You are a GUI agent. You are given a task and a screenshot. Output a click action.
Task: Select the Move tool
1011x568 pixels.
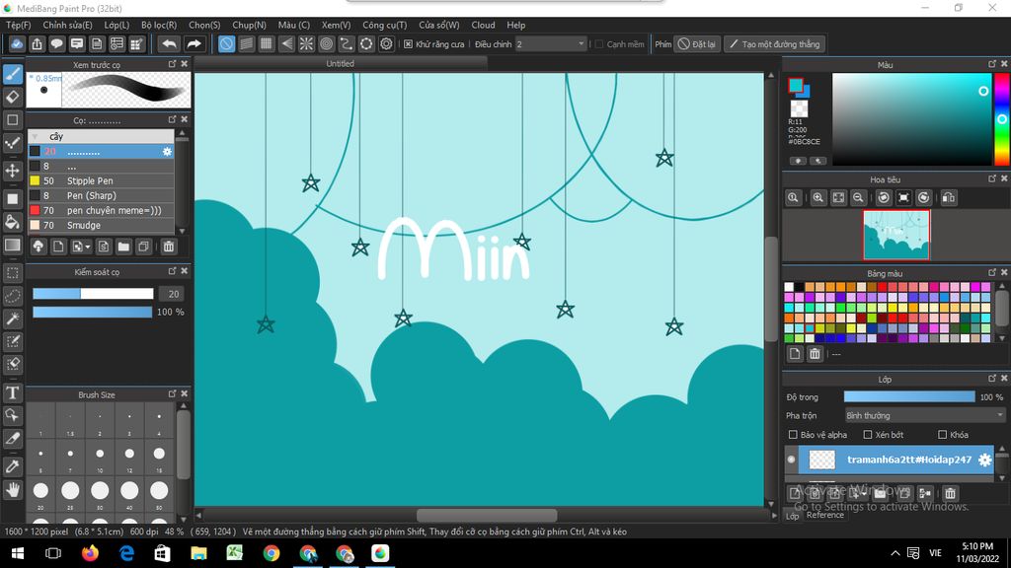[x=12, y=171]
